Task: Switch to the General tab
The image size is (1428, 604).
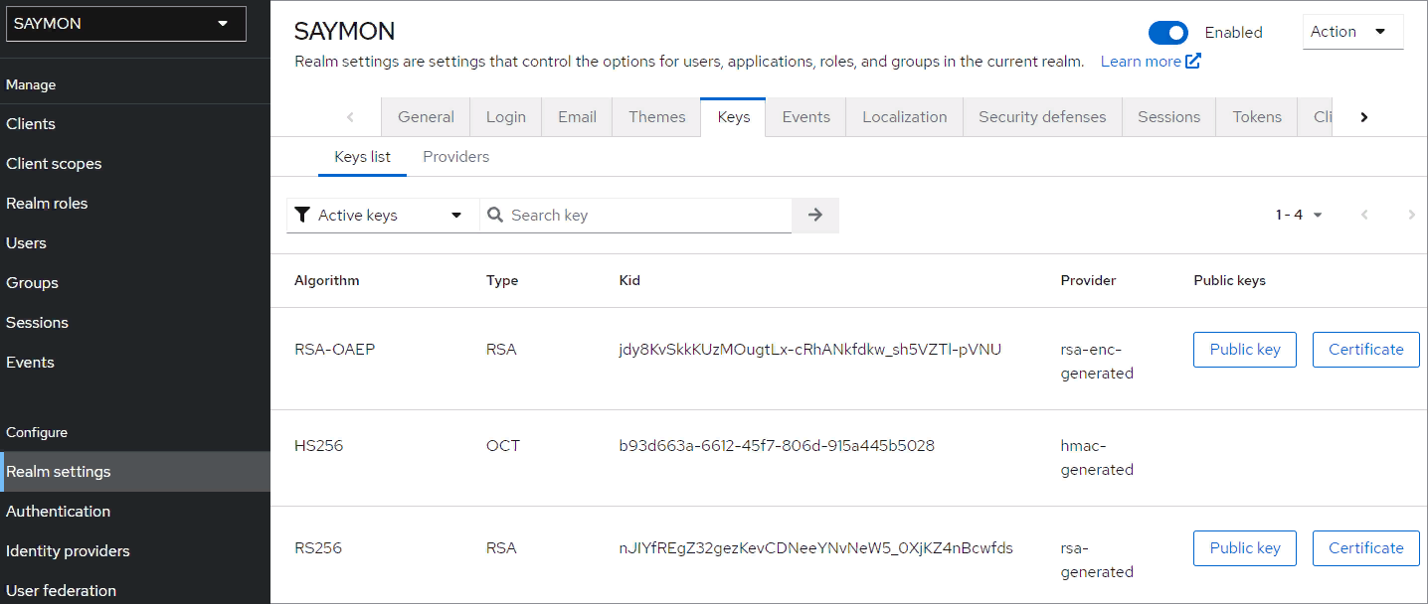Action: coord(426,117)
